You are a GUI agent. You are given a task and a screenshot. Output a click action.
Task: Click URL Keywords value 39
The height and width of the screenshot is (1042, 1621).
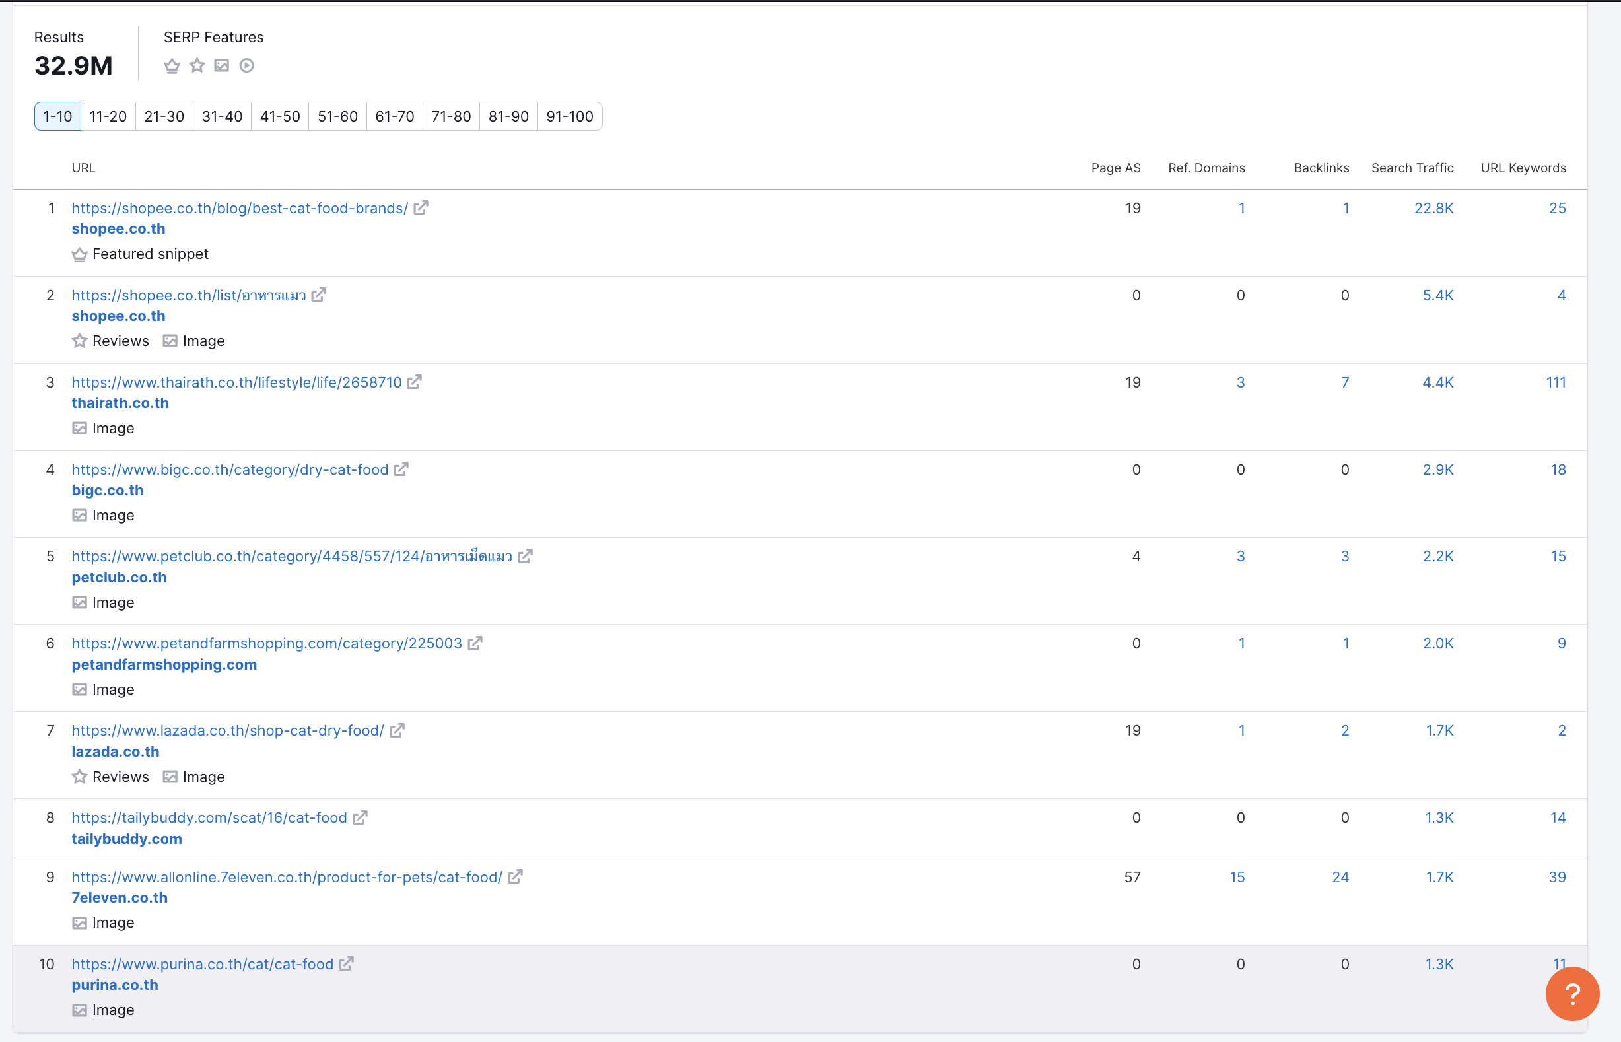click(1558, 877)
